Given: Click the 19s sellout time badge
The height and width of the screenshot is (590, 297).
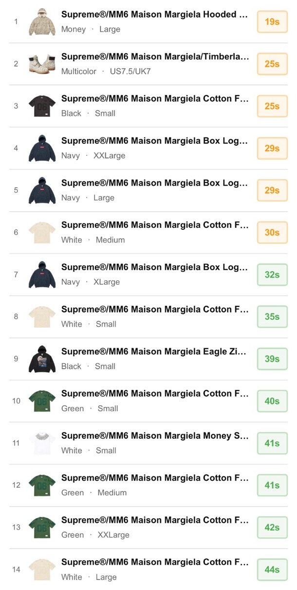Looking at the screenshot, I should click(x=272, y=22).
